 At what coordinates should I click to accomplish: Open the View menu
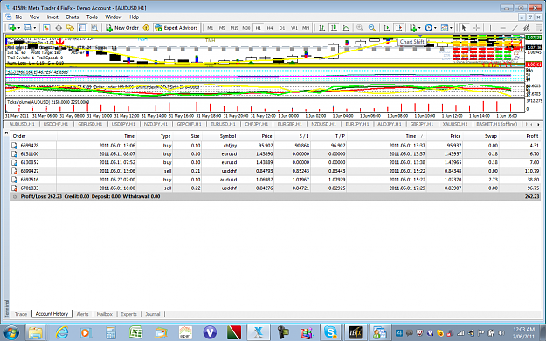click(x=34, y=17)
